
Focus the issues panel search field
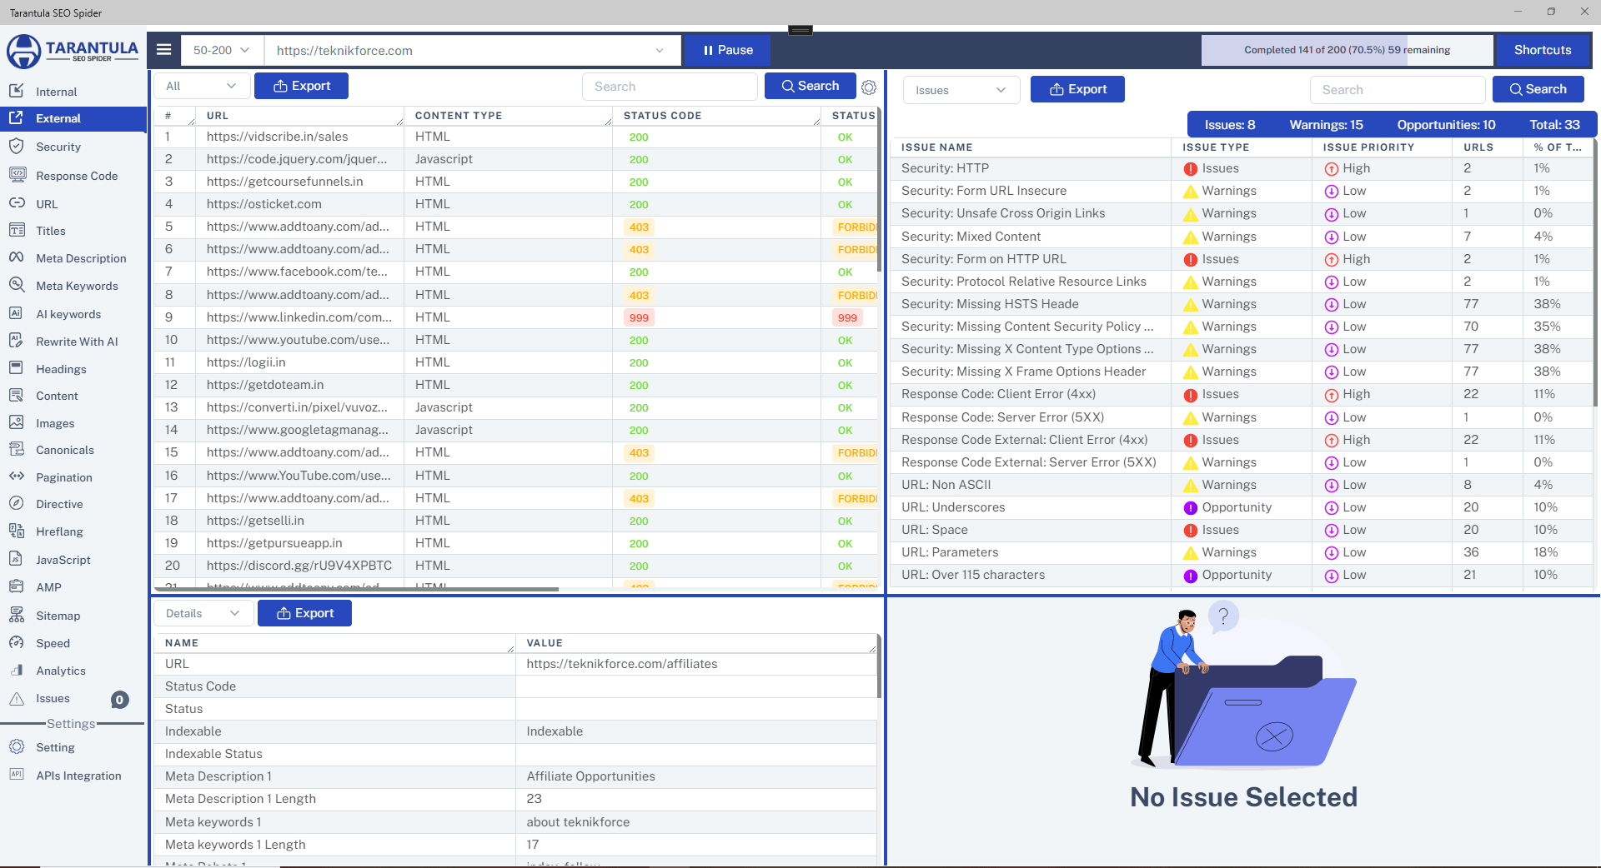tap(1398, 90)
